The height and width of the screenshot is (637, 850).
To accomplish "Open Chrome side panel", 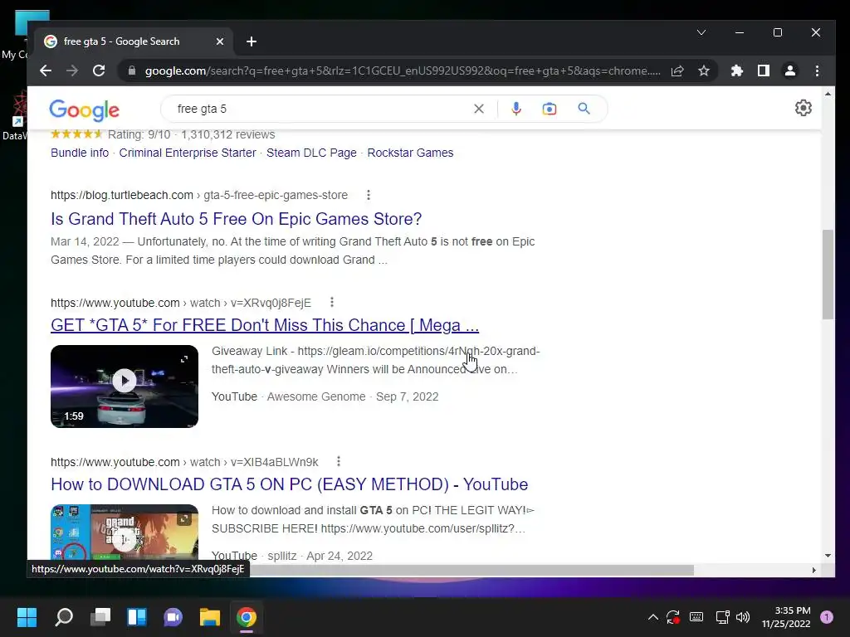I will (764, 71).
